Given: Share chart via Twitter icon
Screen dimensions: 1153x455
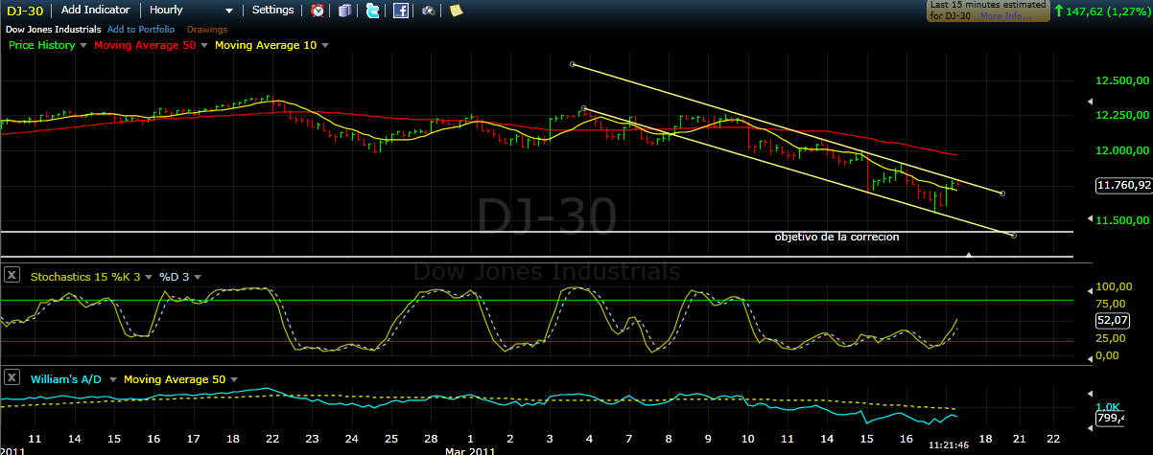Looking at the screenshot, I should coord(372,11).
